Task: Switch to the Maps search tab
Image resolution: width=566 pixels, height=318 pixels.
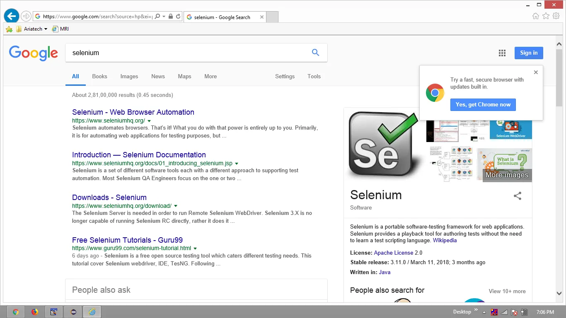Action: pos(184,77)
